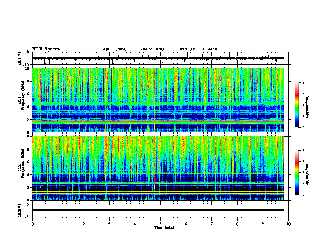325x251 pixels.
Task: Click the flat ch.3 voltage trace line
Action: coord(158,210)
